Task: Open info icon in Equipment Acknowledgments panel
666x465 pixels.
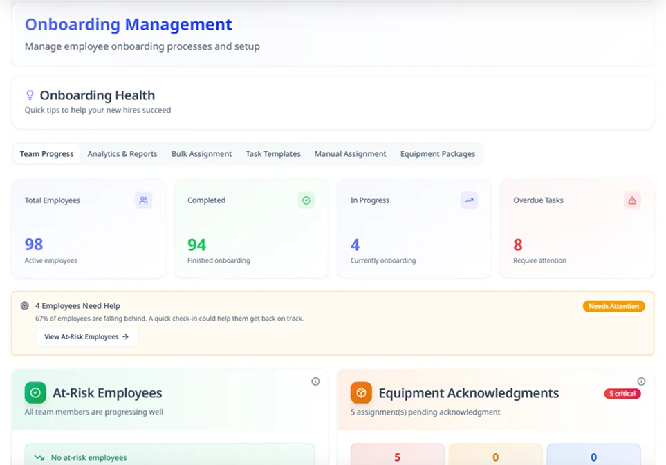Action: pyautogui.click(x=641, y=381)
